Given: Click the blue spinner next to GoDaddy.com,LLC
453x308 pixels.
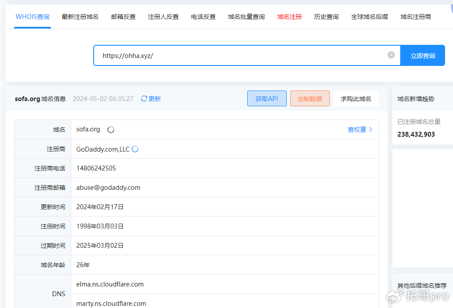Looking at the screenshot, I should click(x=135, y=149).
